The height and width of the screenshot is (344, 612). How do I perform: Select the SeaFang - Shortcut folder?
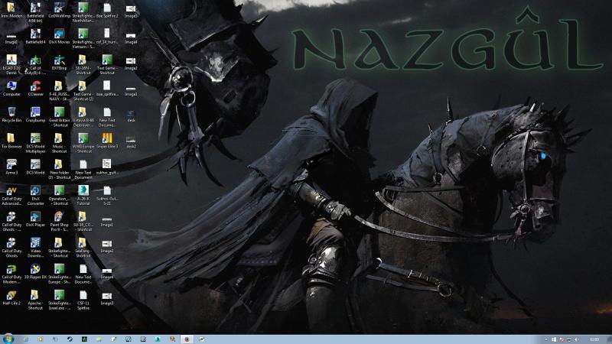[83, 247]
